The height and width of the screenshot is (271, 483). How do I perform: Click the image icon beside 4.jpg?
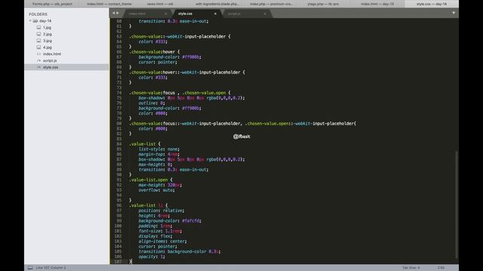pos(38,47)
